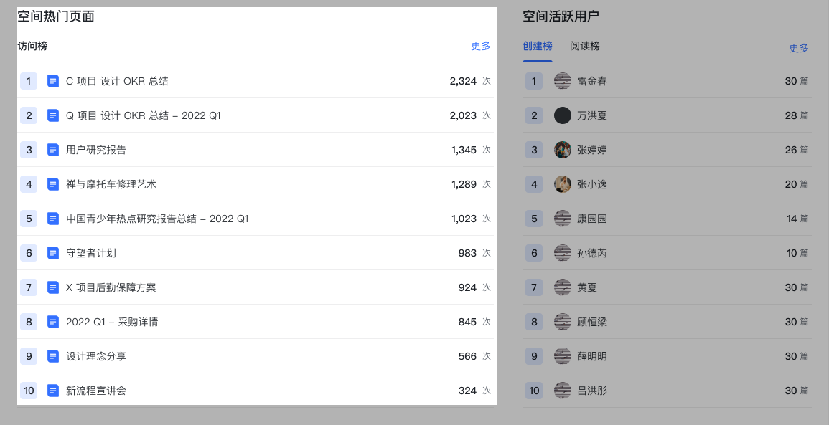Open X 项目后勤保障方案 page
This screenshot has width=829, height=425.
tap(111, 287)
